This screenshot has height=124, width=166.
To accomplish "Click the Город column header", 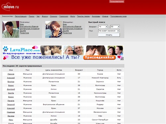I will 100,70.
